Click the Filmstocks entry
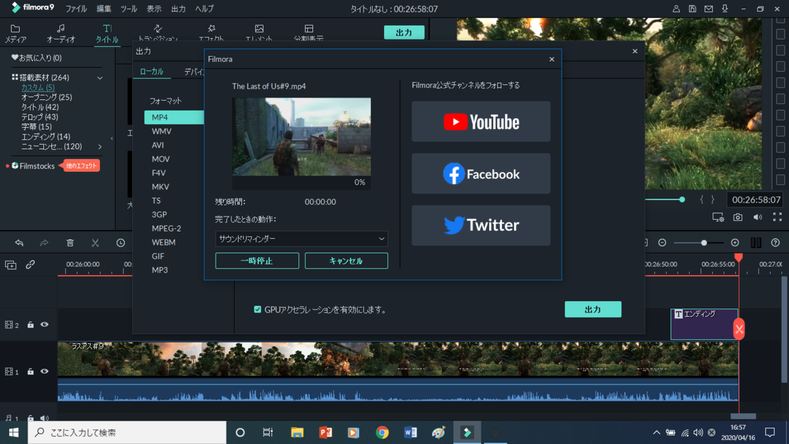Screen dimensions: 789x444 tap(37, 166)
